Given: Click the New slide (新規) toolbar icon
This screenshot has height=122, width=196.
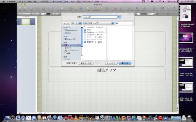Looking at the screenshot, I should [x=20, y=8].
